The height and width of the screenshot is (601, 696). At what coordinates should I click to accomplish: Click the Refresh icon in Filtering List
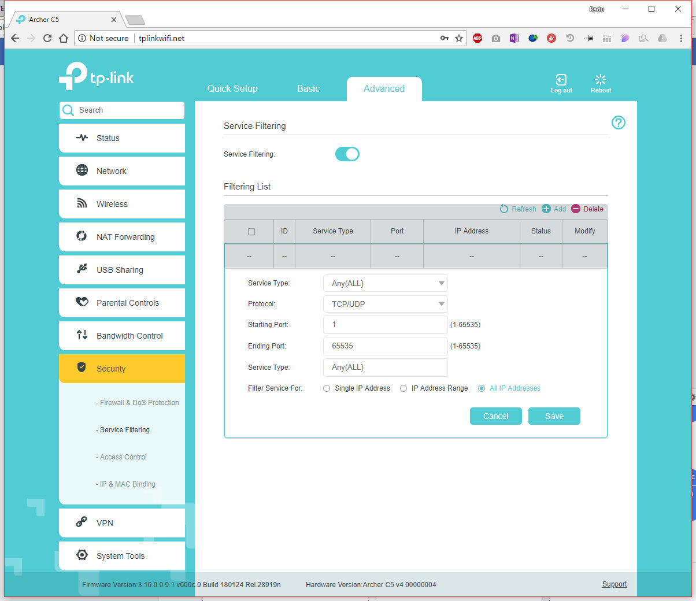(504, 209)
